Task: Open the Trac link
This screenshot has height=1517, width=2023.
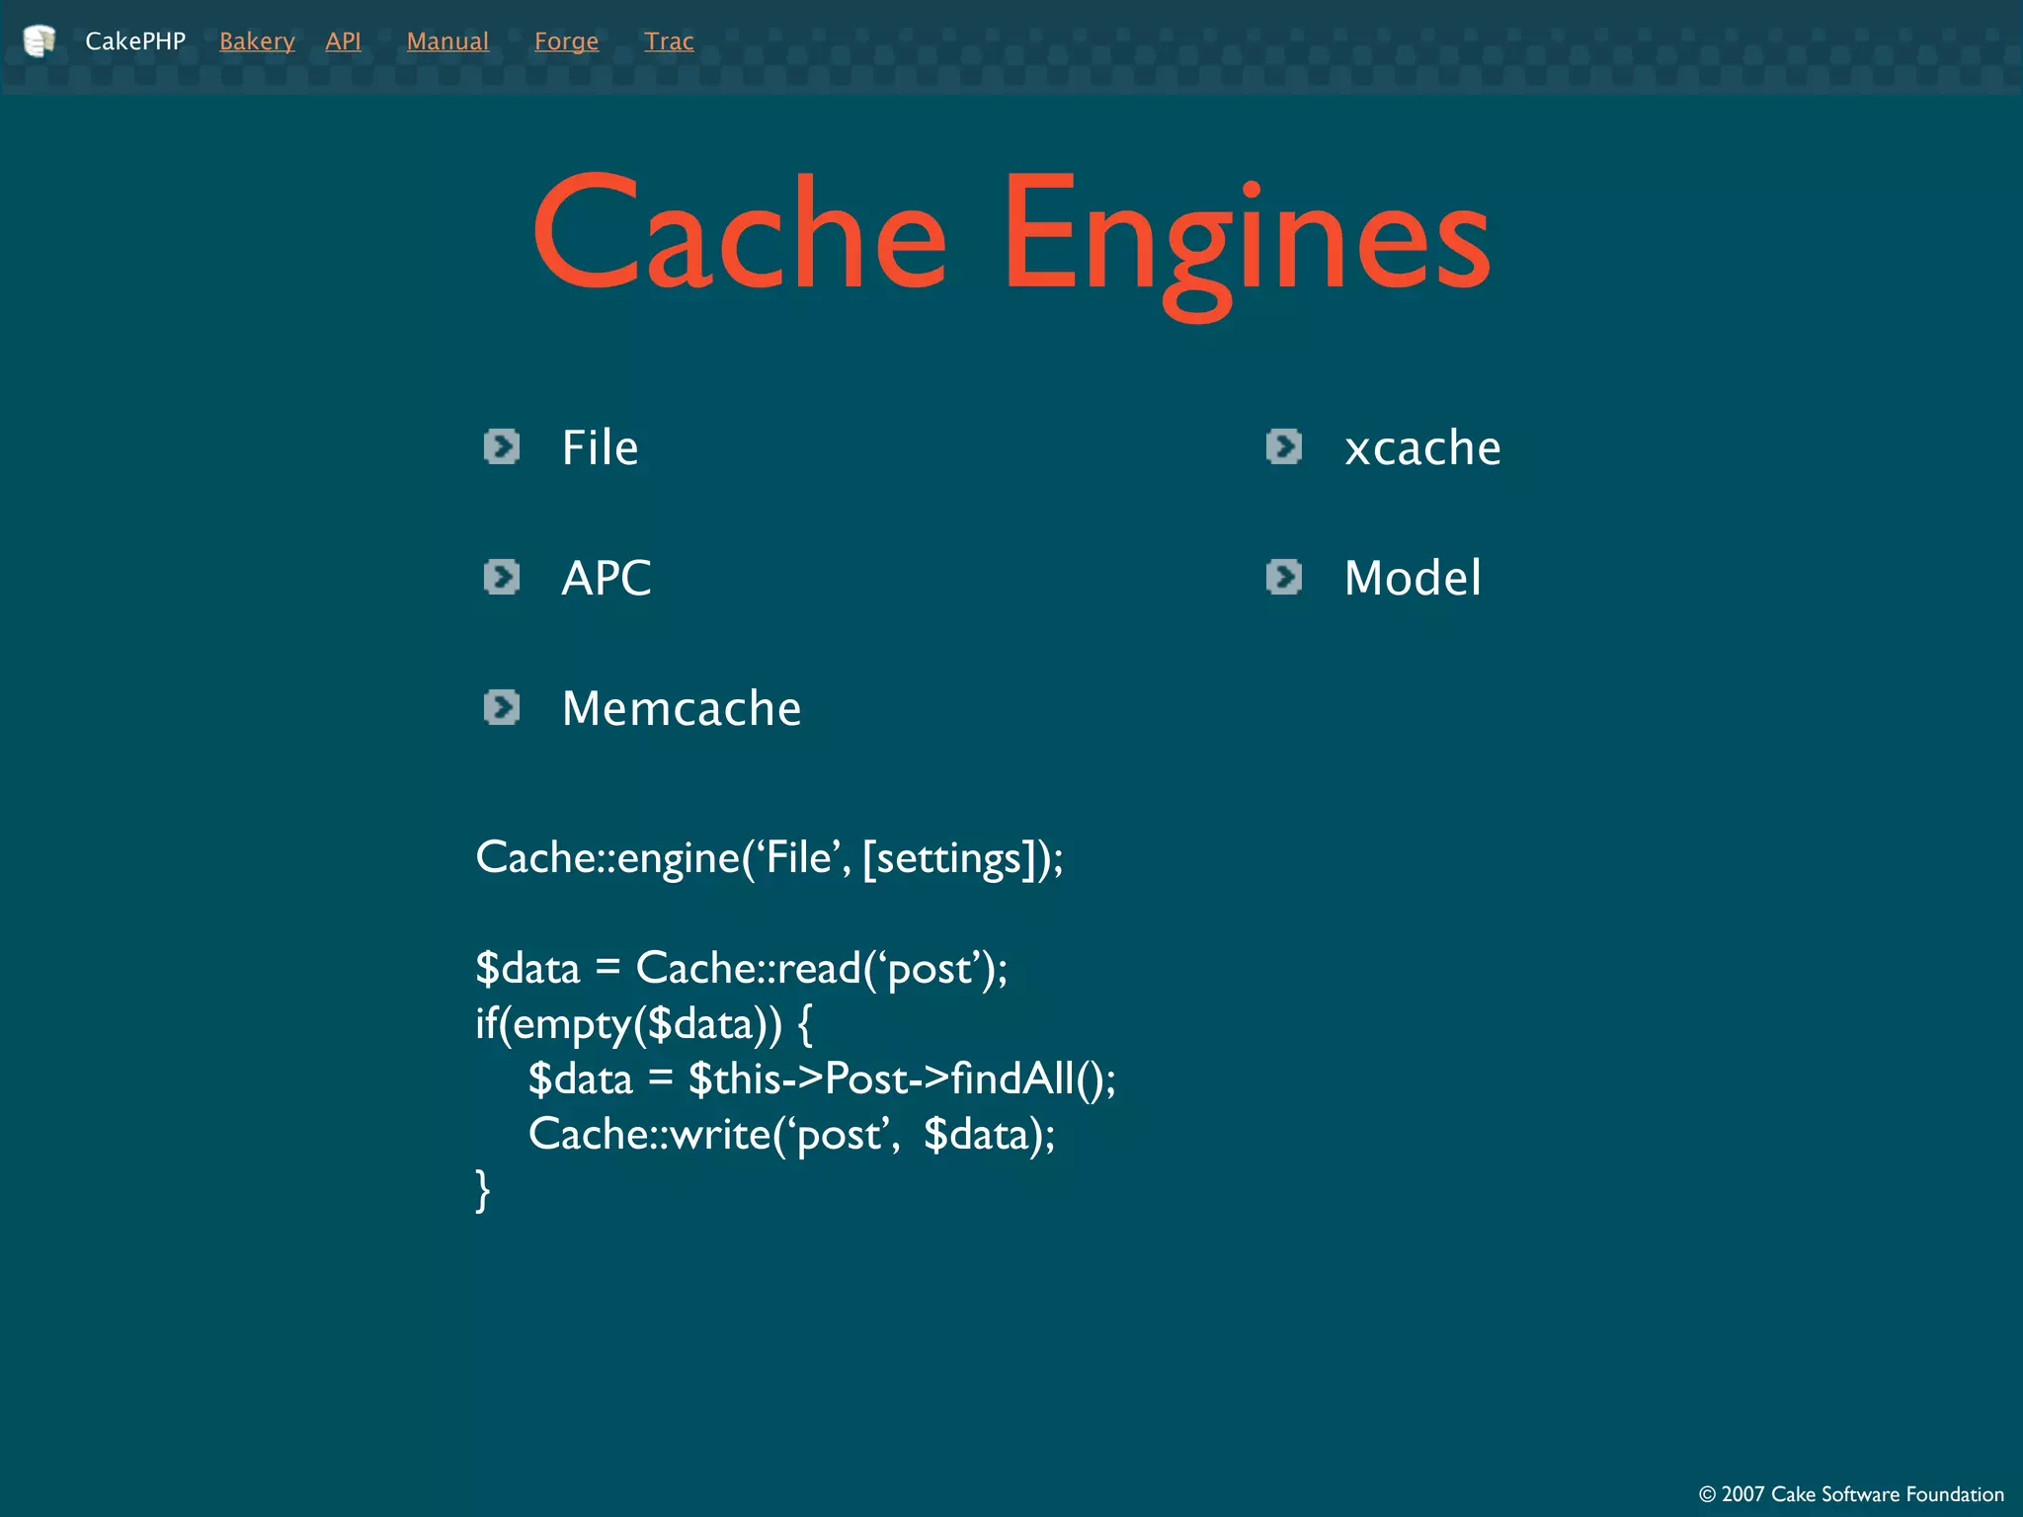Action: pos(669,41)
